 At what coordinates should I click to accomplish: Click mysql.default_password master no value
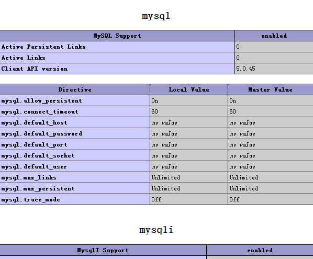click(x=242, y=134)
